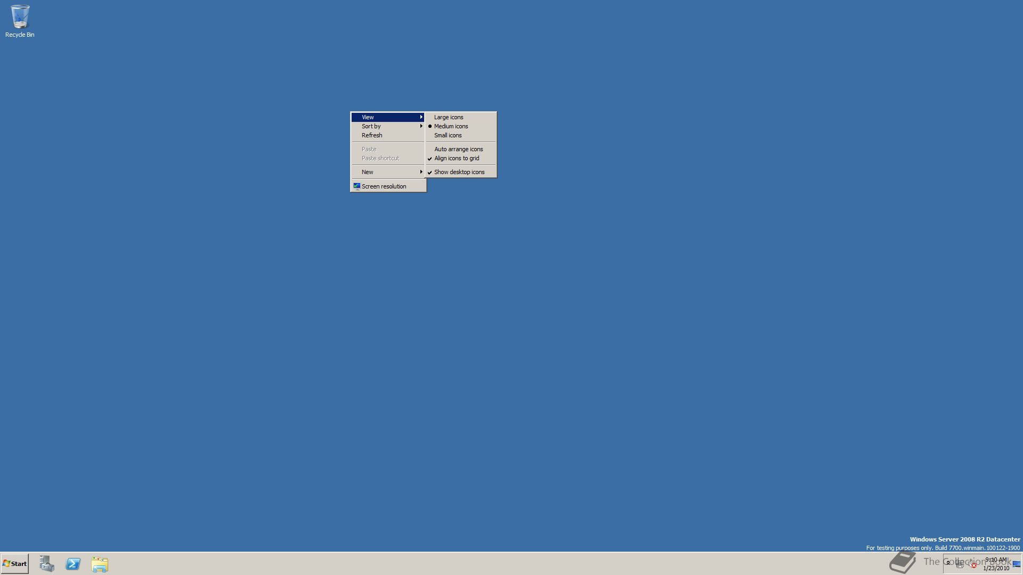The width and height of the screenshot is (1023, 575).
Task: Click the clock showing 9:10 AM
Action: 996,564
